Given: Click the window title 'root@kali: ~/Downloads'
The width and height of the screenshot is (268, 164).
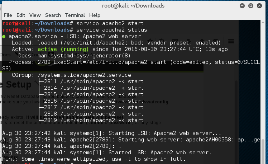Looking at the screenshot, I should [133, 6].
